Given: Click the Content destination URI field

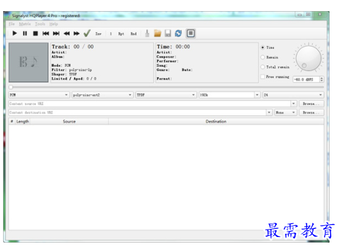Looking at the screenshot, I should click(137, 112).
